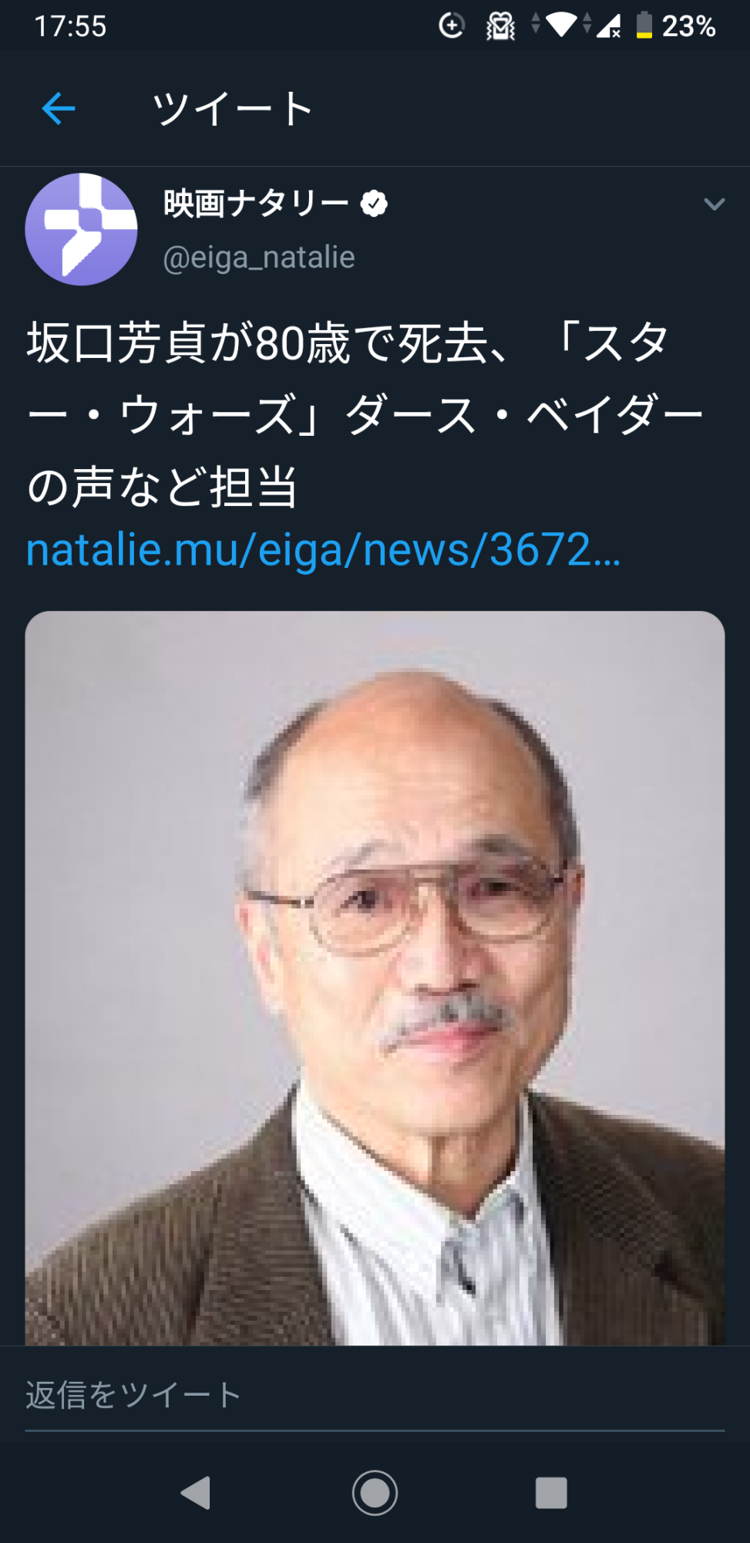The height and width of the screenshot is (1543, 750).
Task: Tap the cellular signal status icon
Action: 608,25
